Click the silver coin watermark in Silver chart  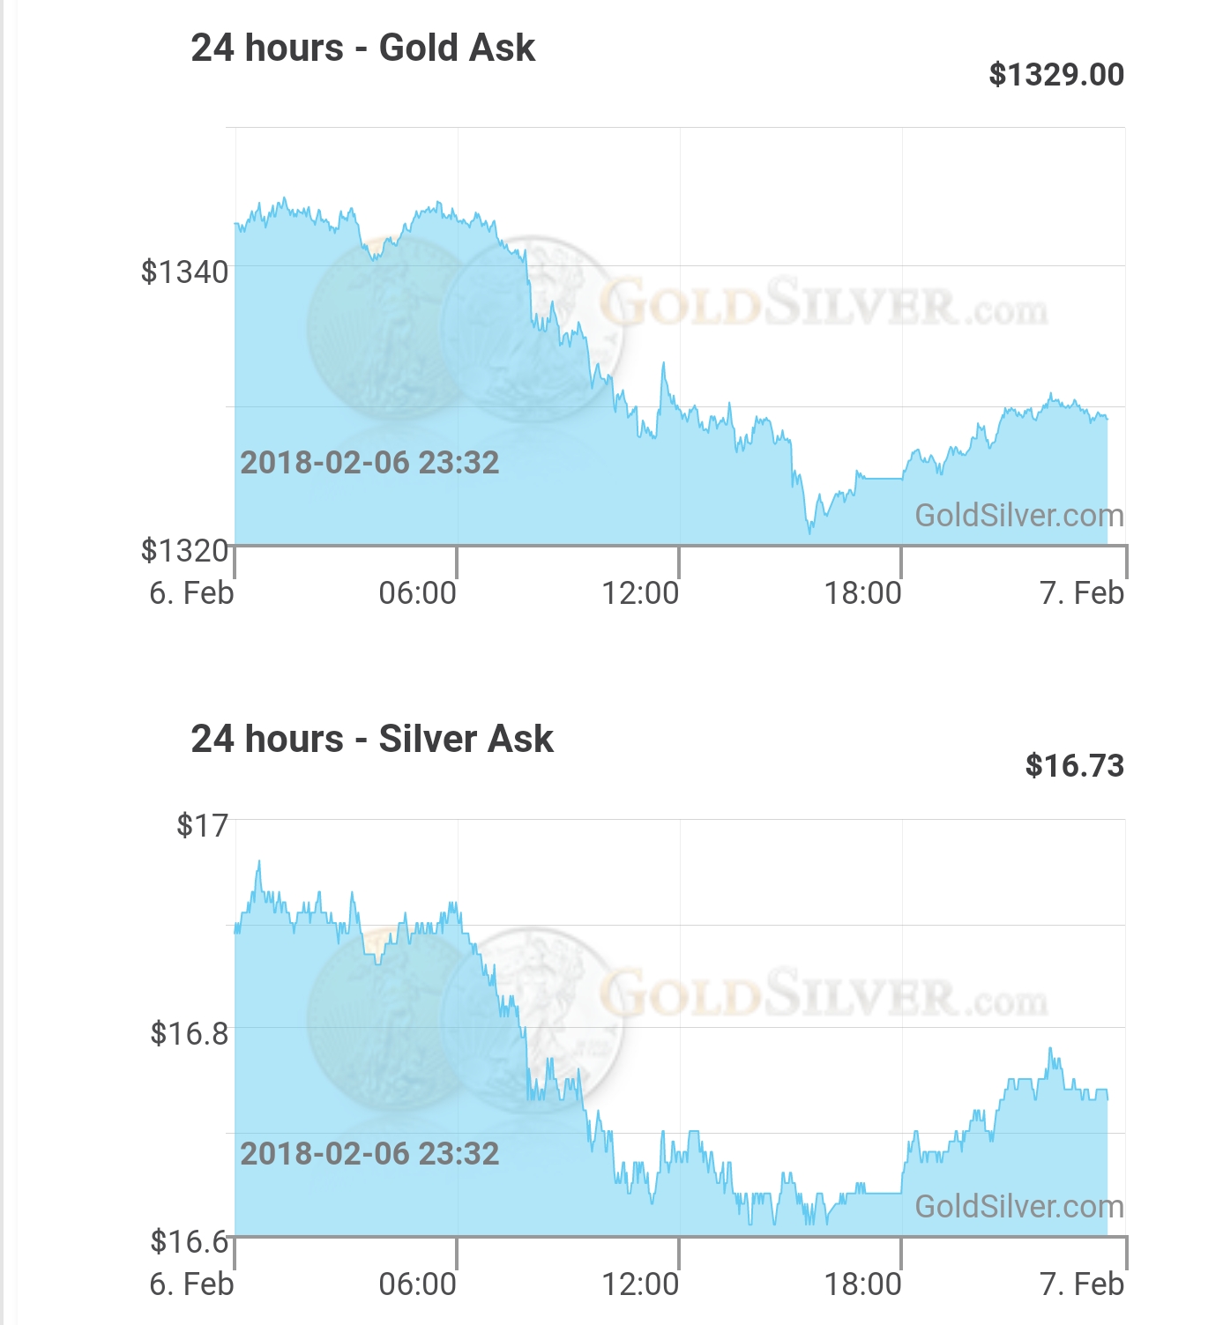point(532,1018)
